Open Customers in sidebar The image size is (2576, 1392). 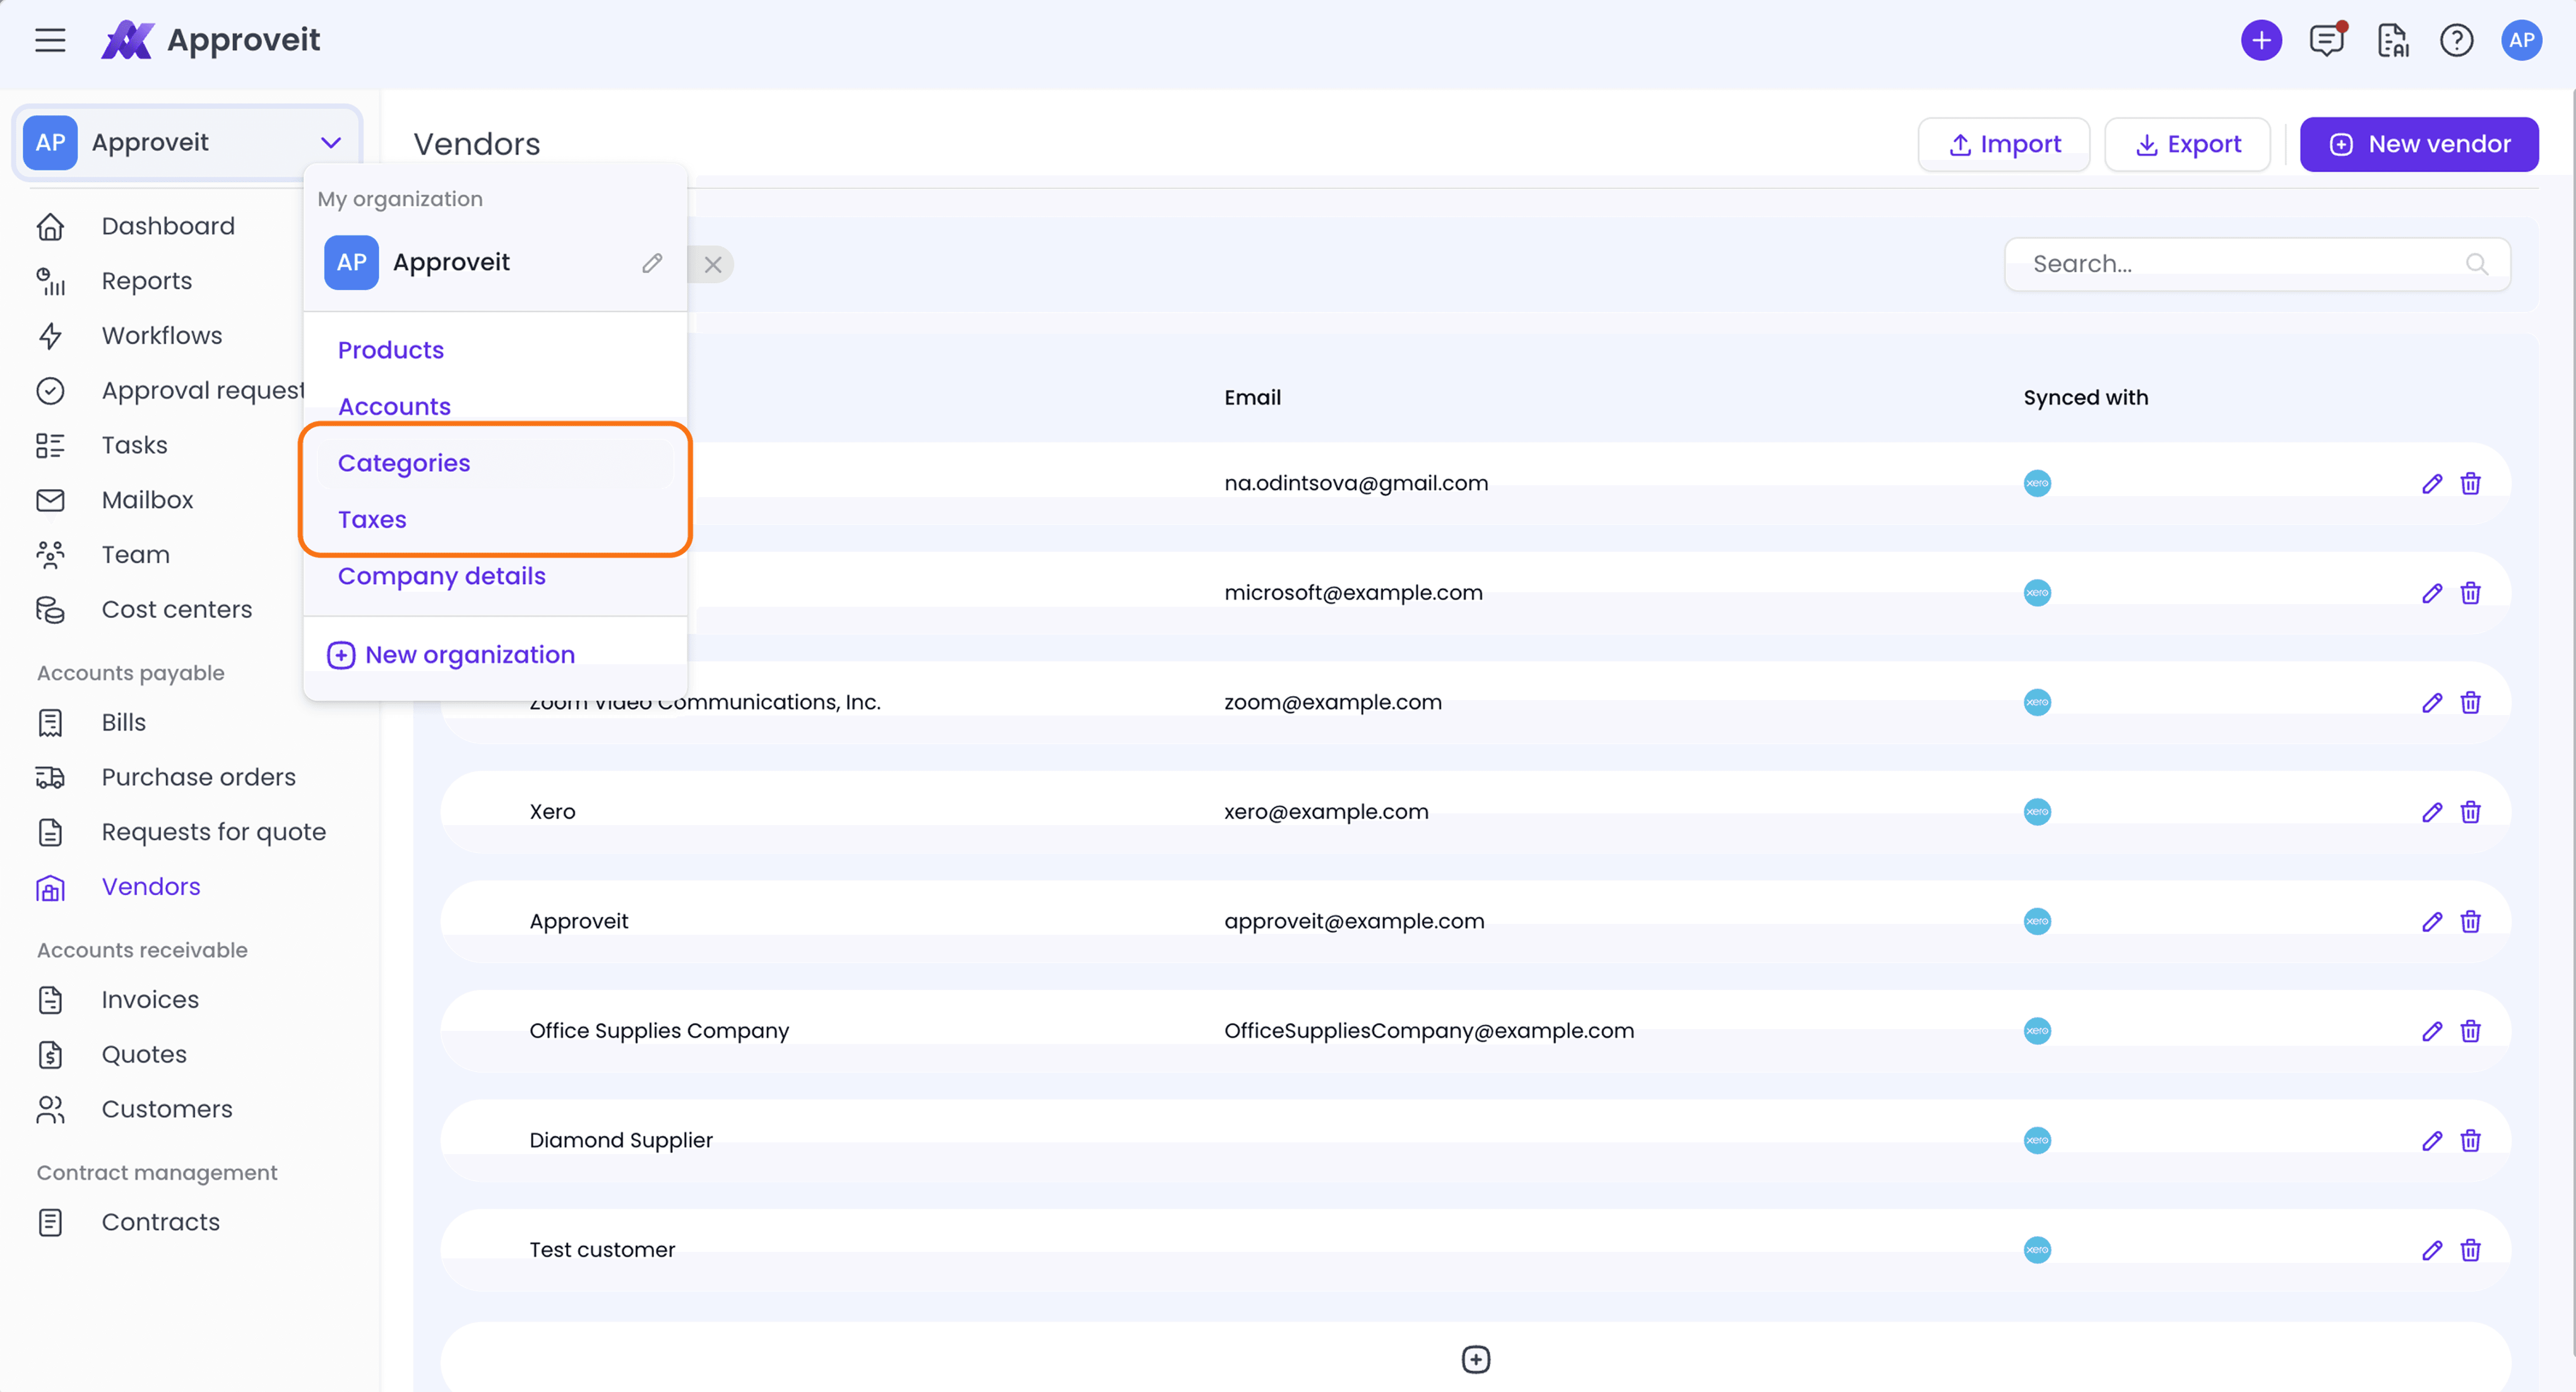click(166, 1110)
